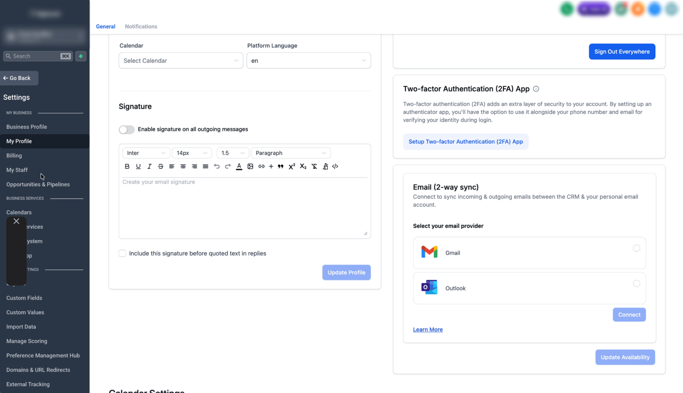Screen dimensions: 683x393
Task: Open the HTML code view
Action: pyautogui.click(x=335, y=166)
